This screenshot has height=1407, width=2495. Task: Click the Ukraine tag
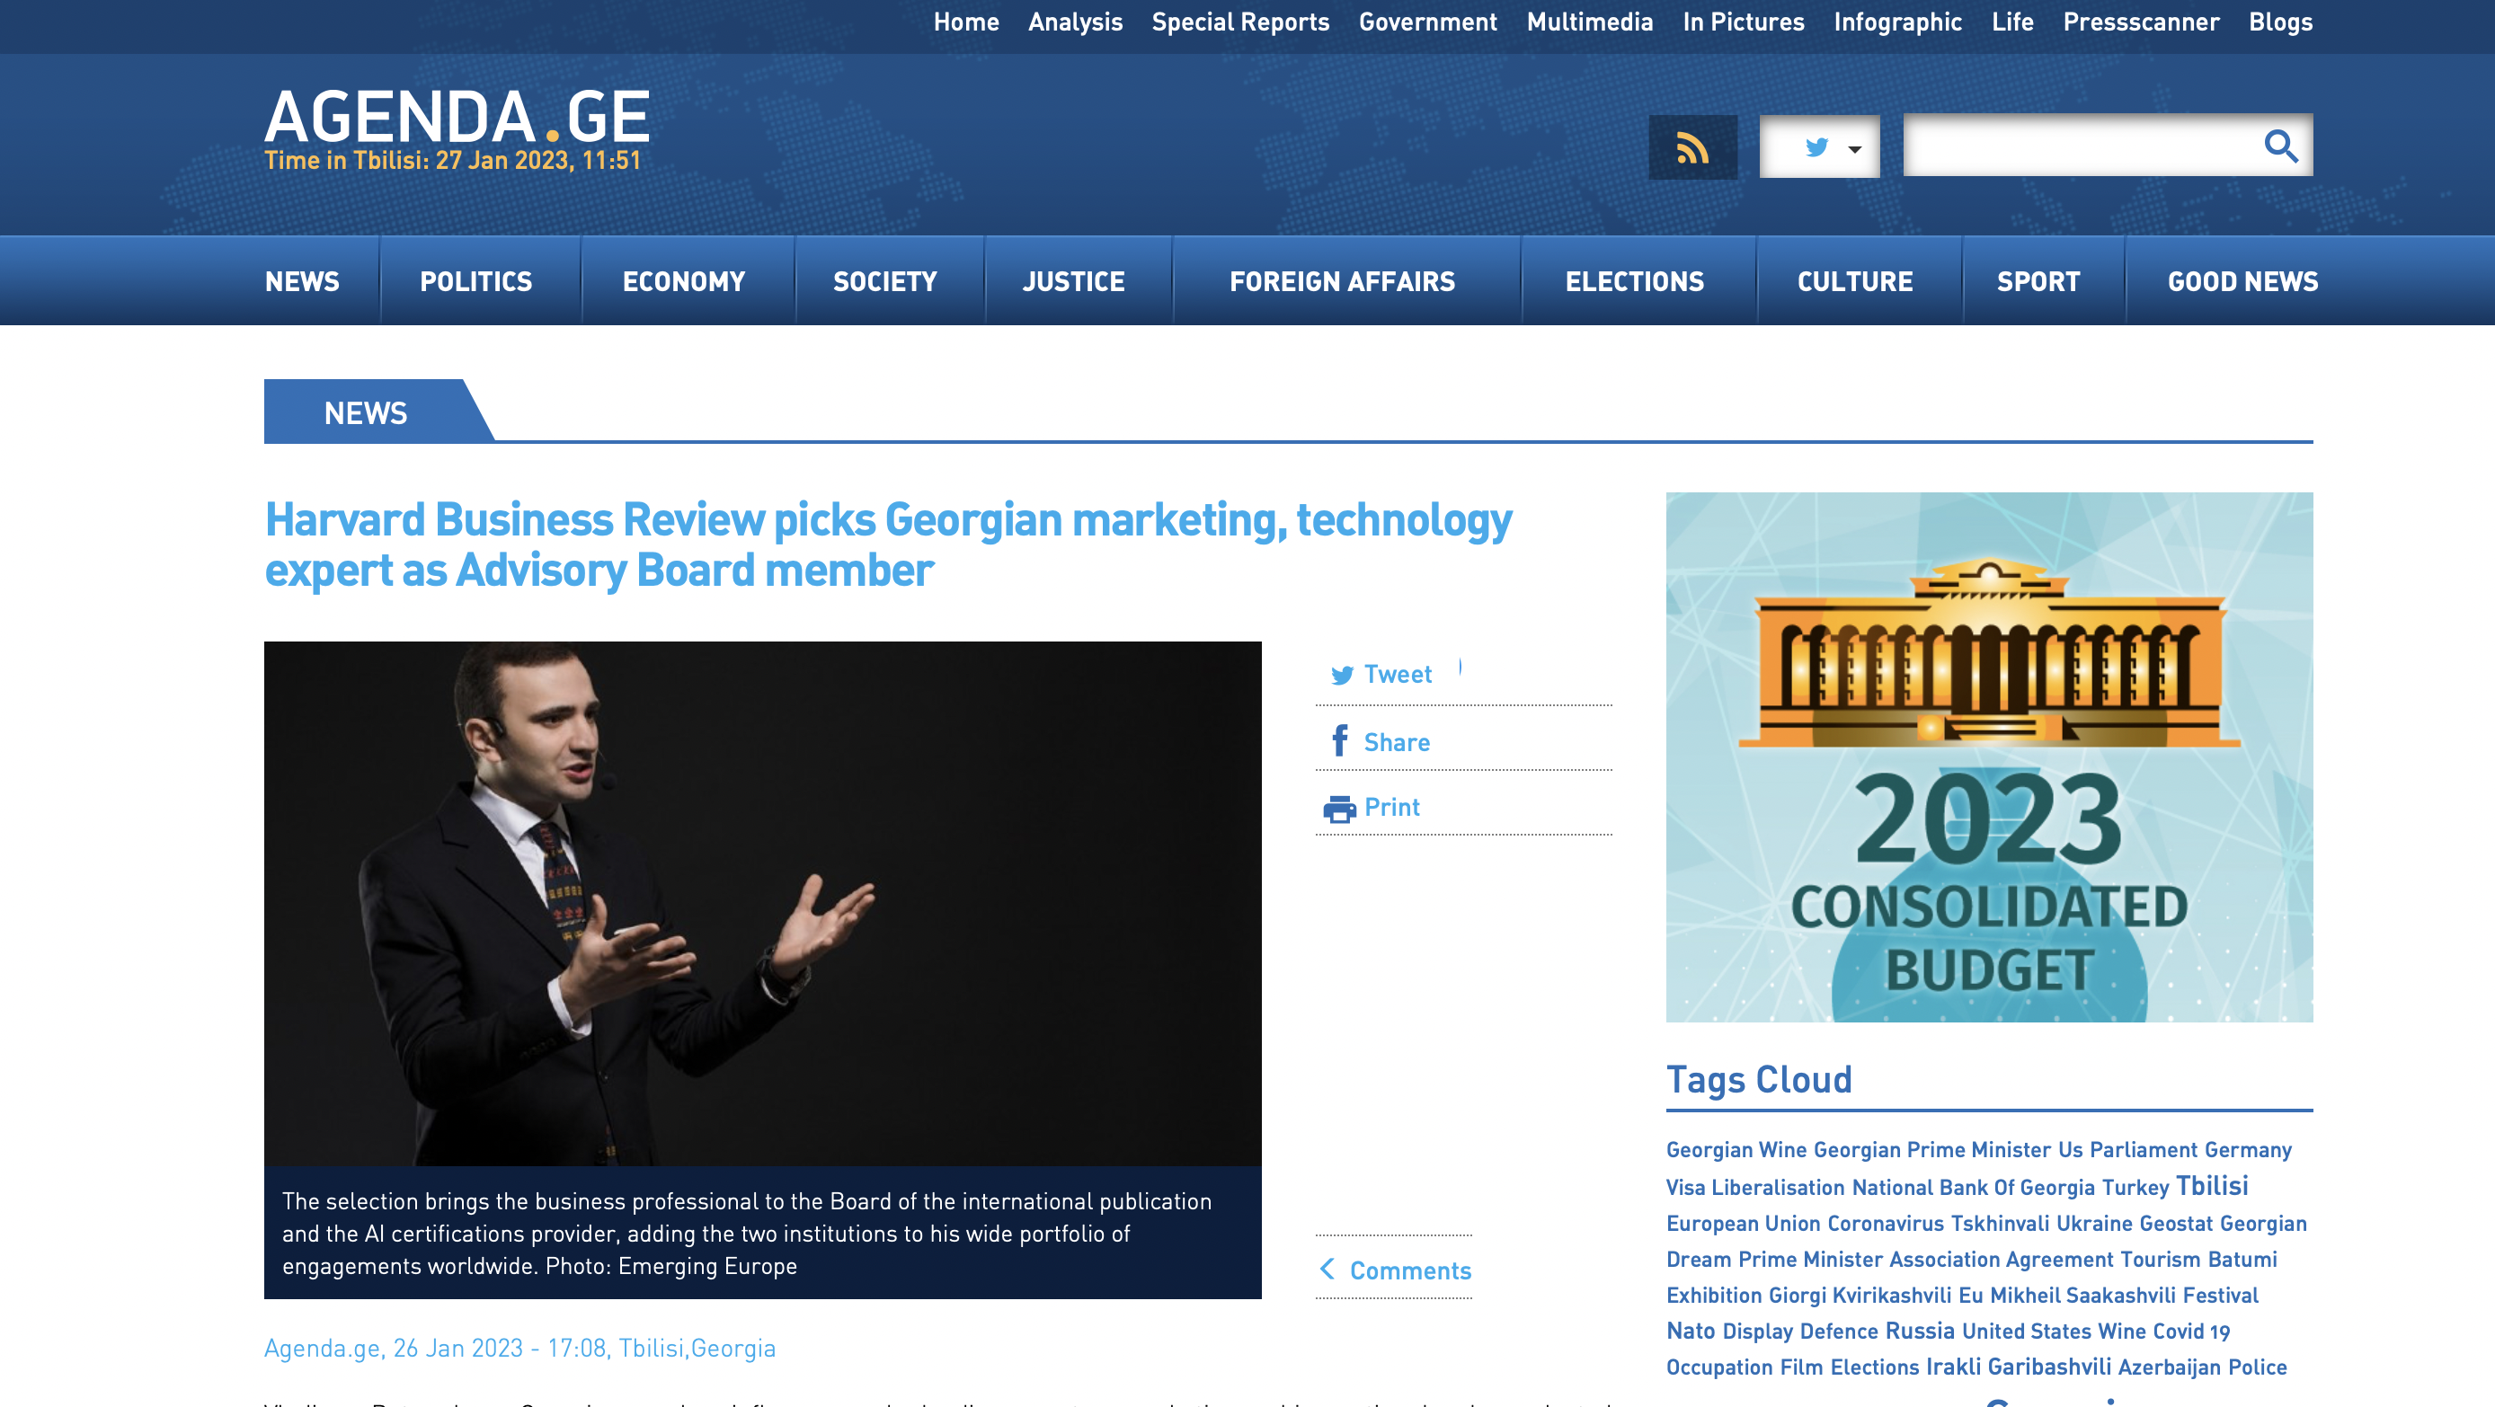[2094, 1223]
